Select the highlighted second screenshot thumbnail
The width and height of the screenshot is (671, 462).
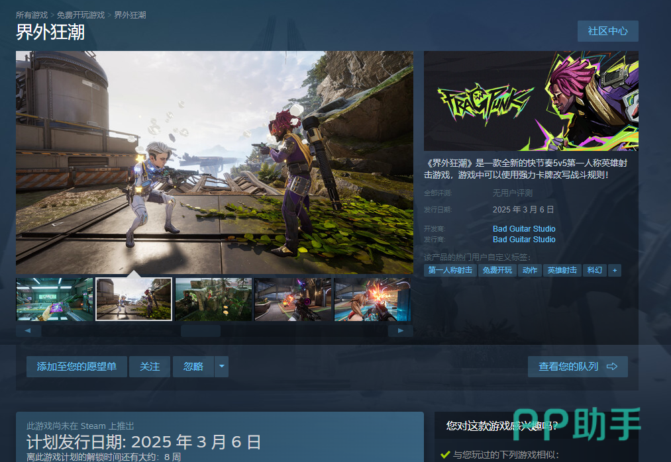[x=134, y=299]
